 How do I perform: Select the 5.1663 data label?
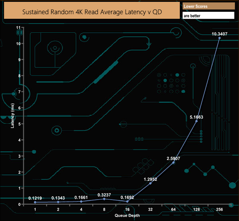point(196,117)
